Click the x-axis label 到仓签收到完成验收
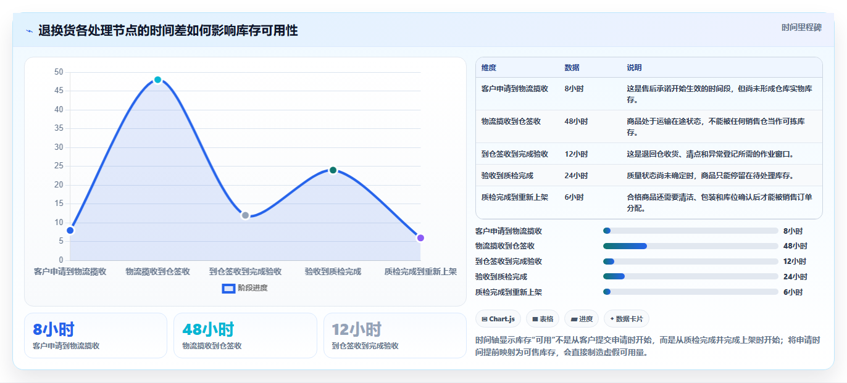847x383 pixels. coord(245,271)
